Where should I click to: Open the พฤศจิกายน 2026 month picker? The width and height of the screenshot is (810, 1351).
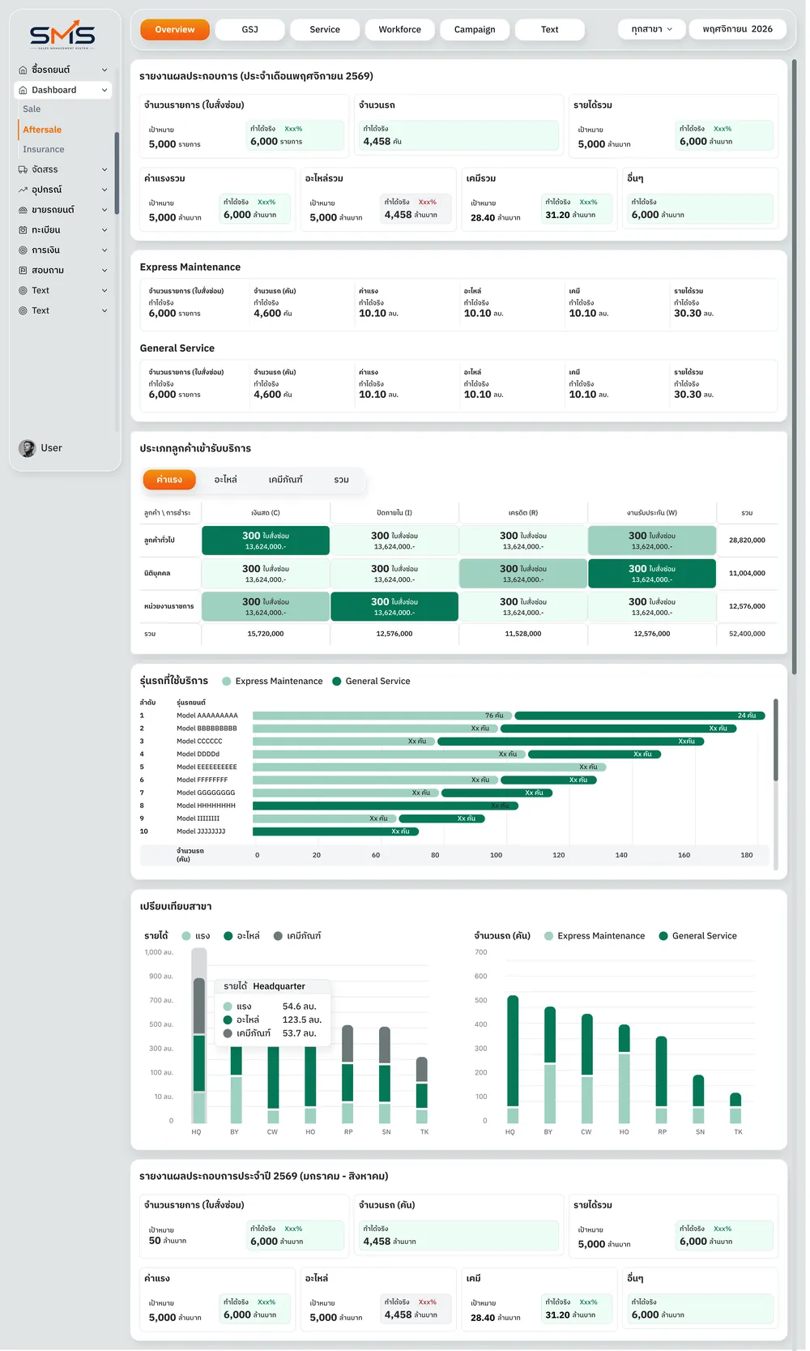[x=737, y=29]
